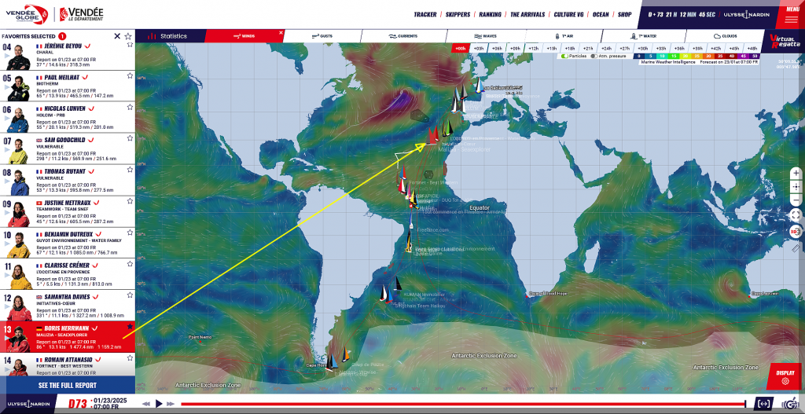
Task: Open the Display settings button
Action: (x=785, y=376)
